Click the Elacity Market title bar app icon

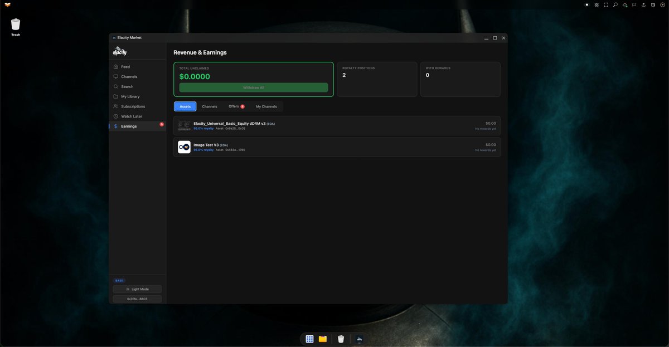(x=114, y=38)
